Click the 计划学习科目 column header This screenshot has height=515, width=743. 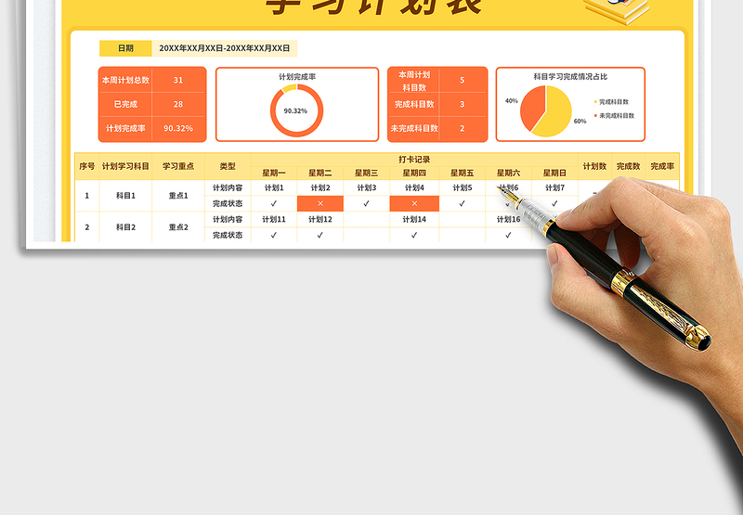click(125, 166)
